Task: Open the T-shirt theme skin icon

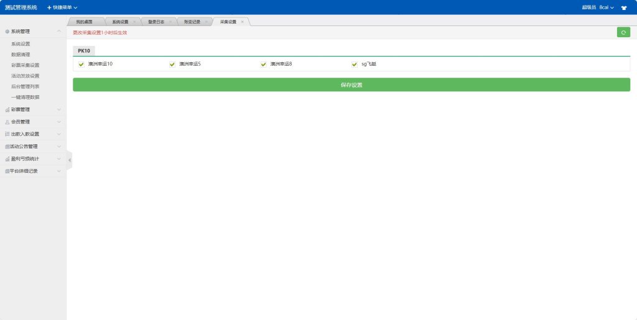Action: coord(624,7)
